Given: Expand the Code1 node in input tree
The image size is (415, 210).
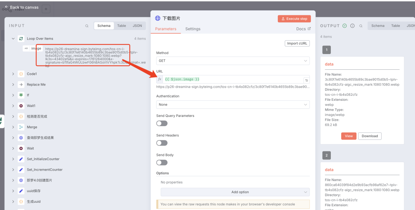Looking at the screenshot, I should coord(13,74).
